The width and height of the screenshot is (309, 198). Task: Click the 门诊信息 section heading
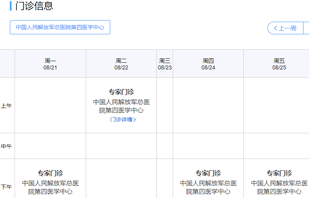click(34, 6)
